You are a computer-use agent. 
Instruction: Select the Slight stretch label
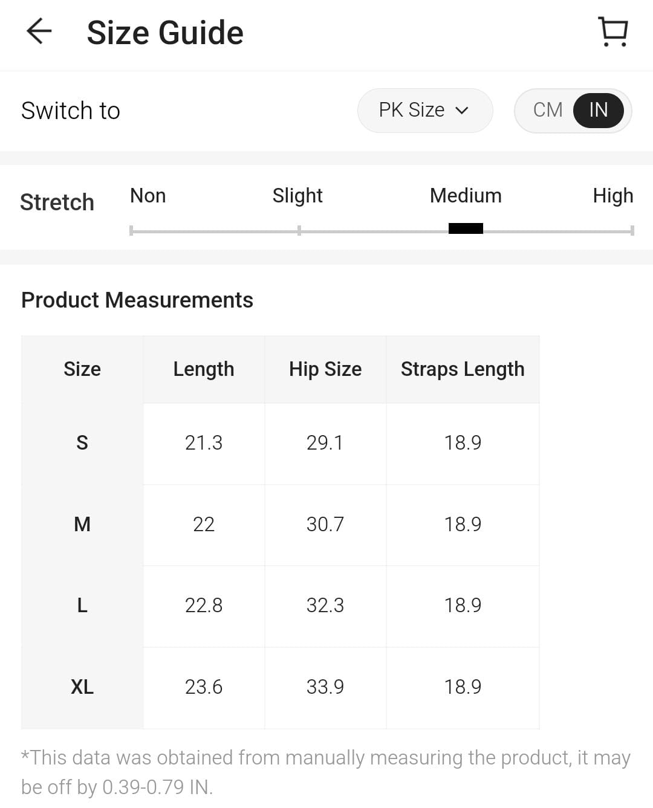(297, 196)
